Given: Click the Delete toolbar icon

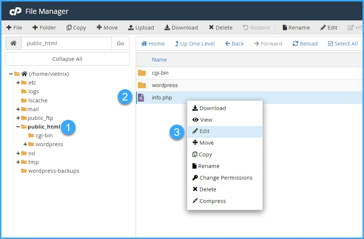Looking at the screenshot, I should (220, 27).
